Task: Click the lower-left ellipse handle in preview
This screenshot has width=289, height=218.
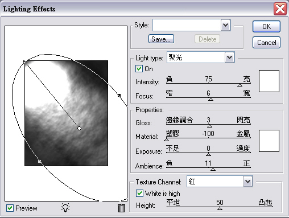Action: 40,161
